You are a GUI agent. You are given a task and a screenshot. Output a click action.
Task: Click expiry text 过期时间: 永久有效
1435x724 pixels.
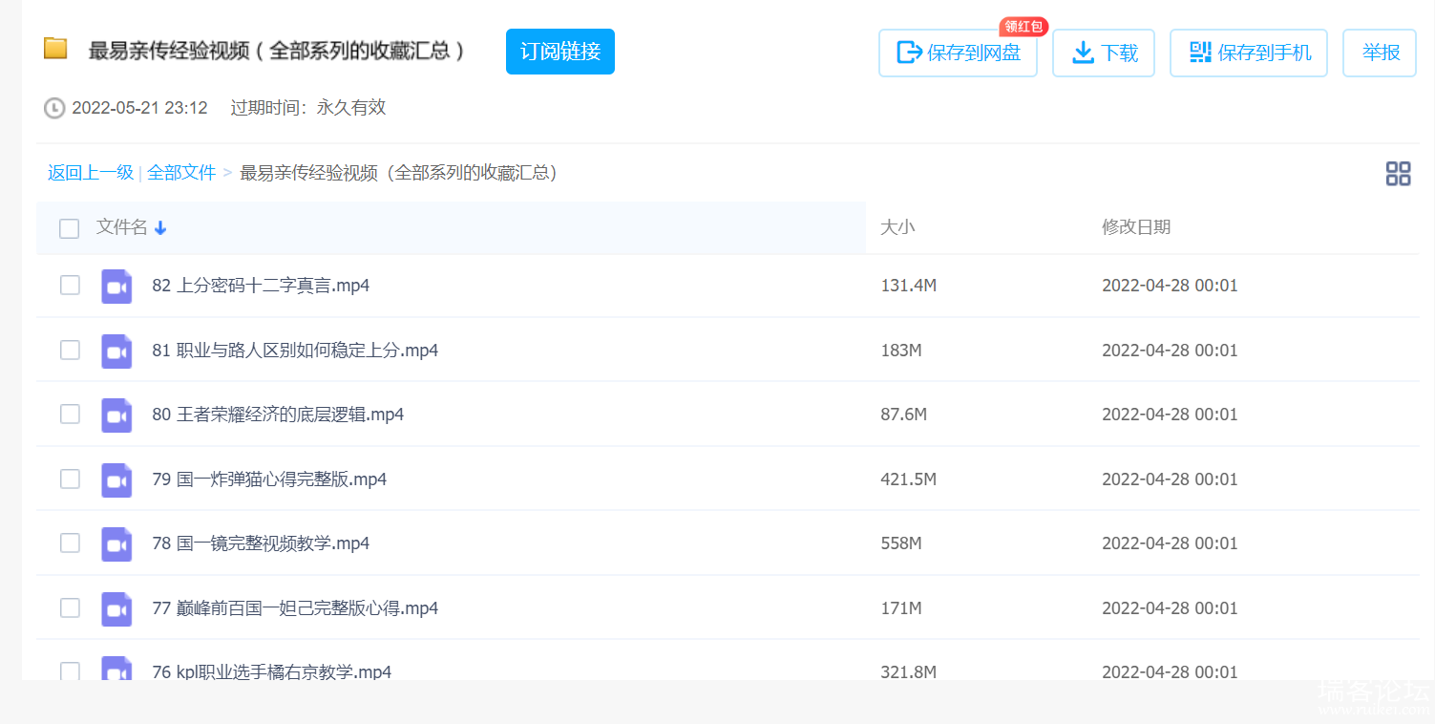click(307, 108)
